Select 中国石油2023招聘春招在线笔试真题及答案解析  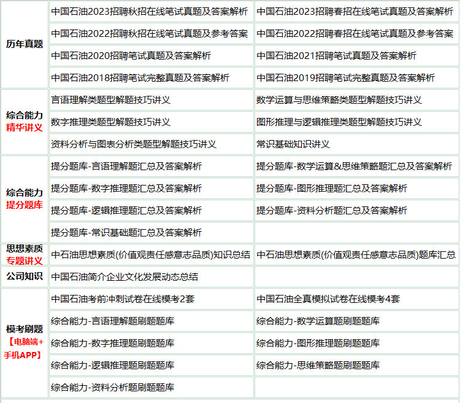coord(355,12)
